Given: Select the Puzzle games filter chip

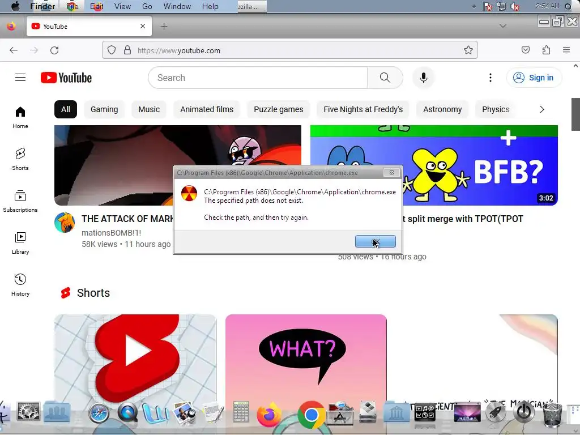Looking at the screenshot, I should tap(279, 109).
